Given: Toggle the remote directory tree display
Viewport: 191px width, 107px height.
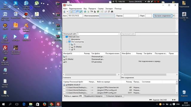Looking at the screenshot, I should click(x=78, y=12).
